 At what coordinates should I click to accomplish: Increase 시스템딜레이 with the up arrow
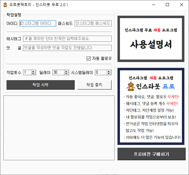(109, 71)
